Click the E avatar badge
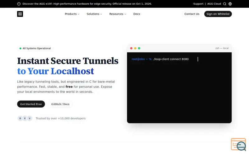The width and height of the screenshot is (249, 155). [x=25, y=118]
